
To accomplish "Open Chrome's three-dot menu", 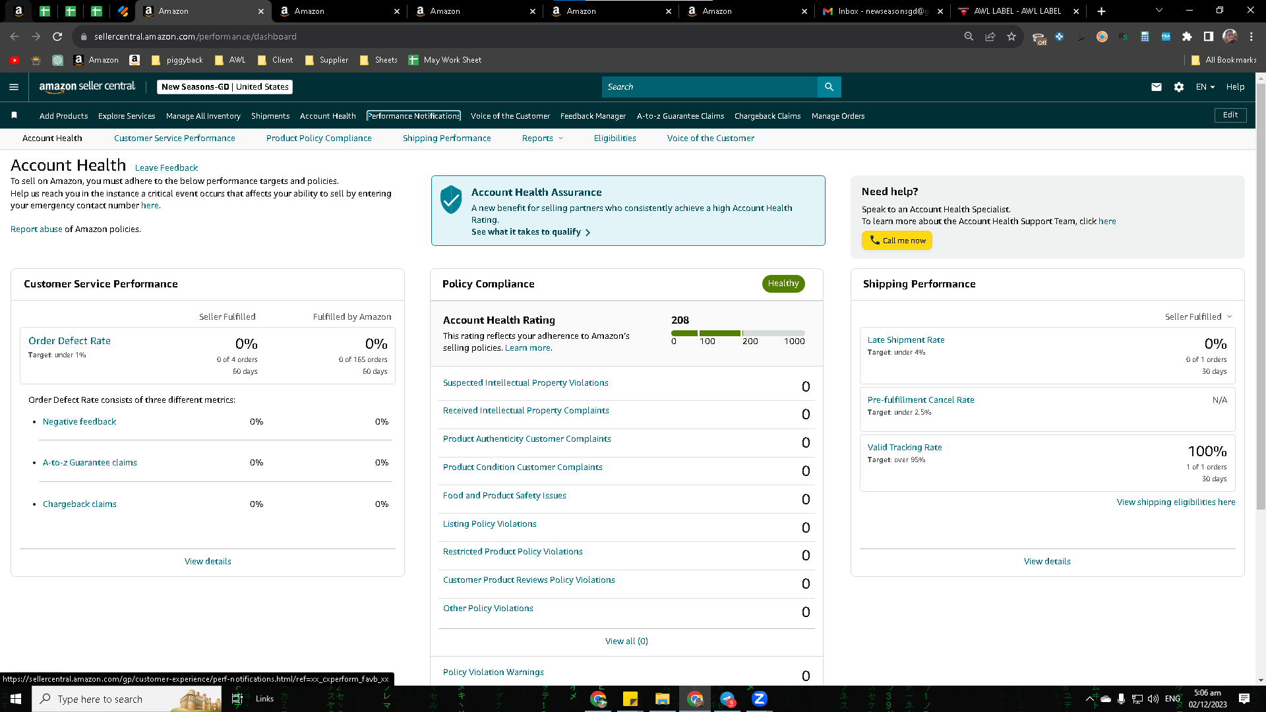I will click(1251, 37).
